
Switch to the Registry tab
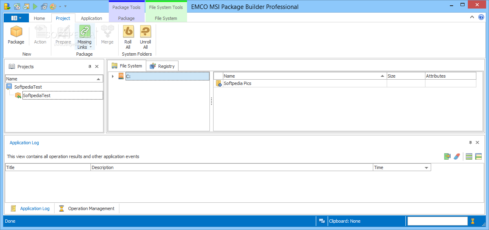162,66
